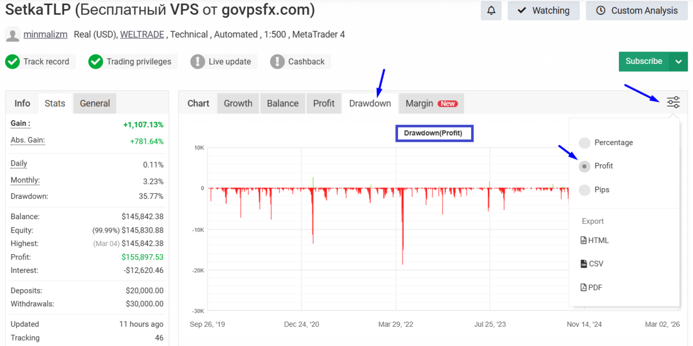Screen dimensions: 693x346
Task: Open the chart settings sliders icon
Action: (673, 102)
